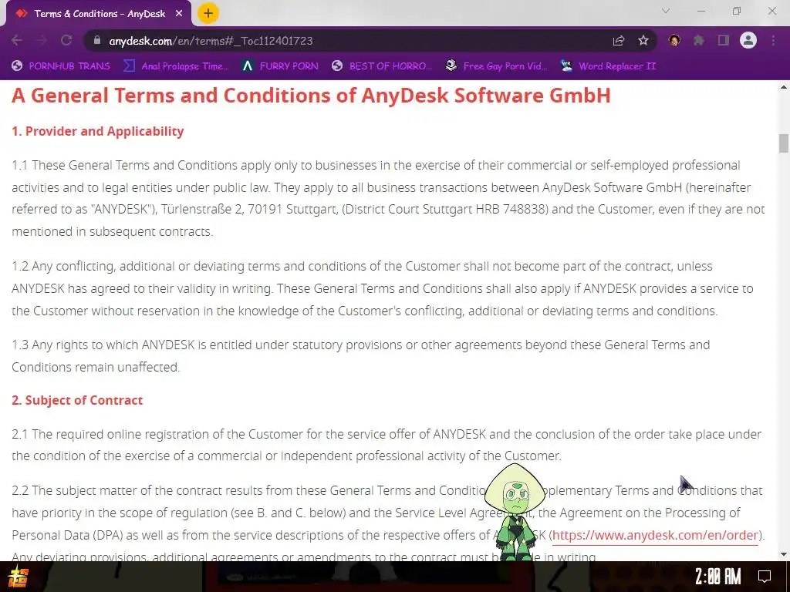Screen dimensions: 790x592
Task: Toggle the browser side panel icon
Action: [x=724, y=40]
